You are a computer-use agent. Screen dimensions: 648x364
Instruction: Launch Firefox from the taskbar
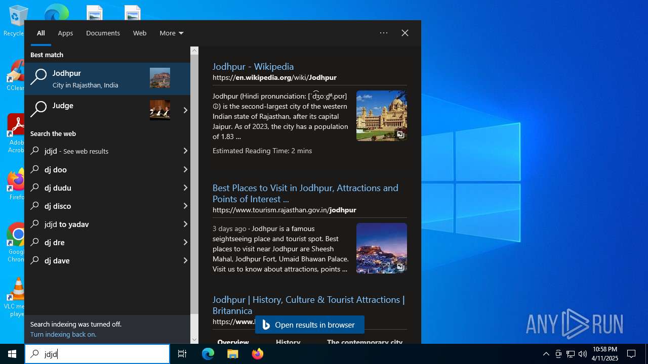257,354
